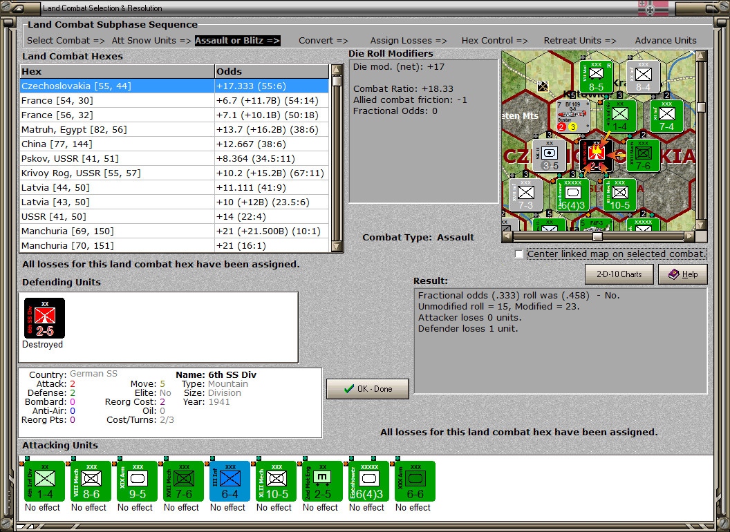
Task: Click the combat list scrollbar thumb
Action: (x=337, y=82)
